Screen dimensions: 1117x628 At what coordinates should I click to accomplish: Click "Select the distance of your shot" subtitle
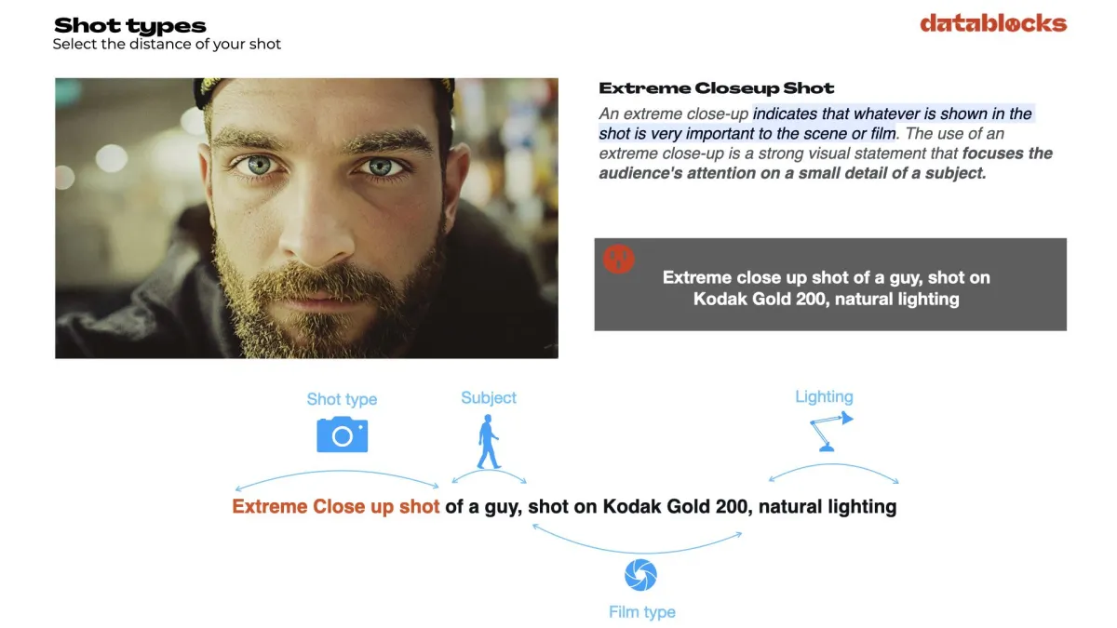coord(167,44)
